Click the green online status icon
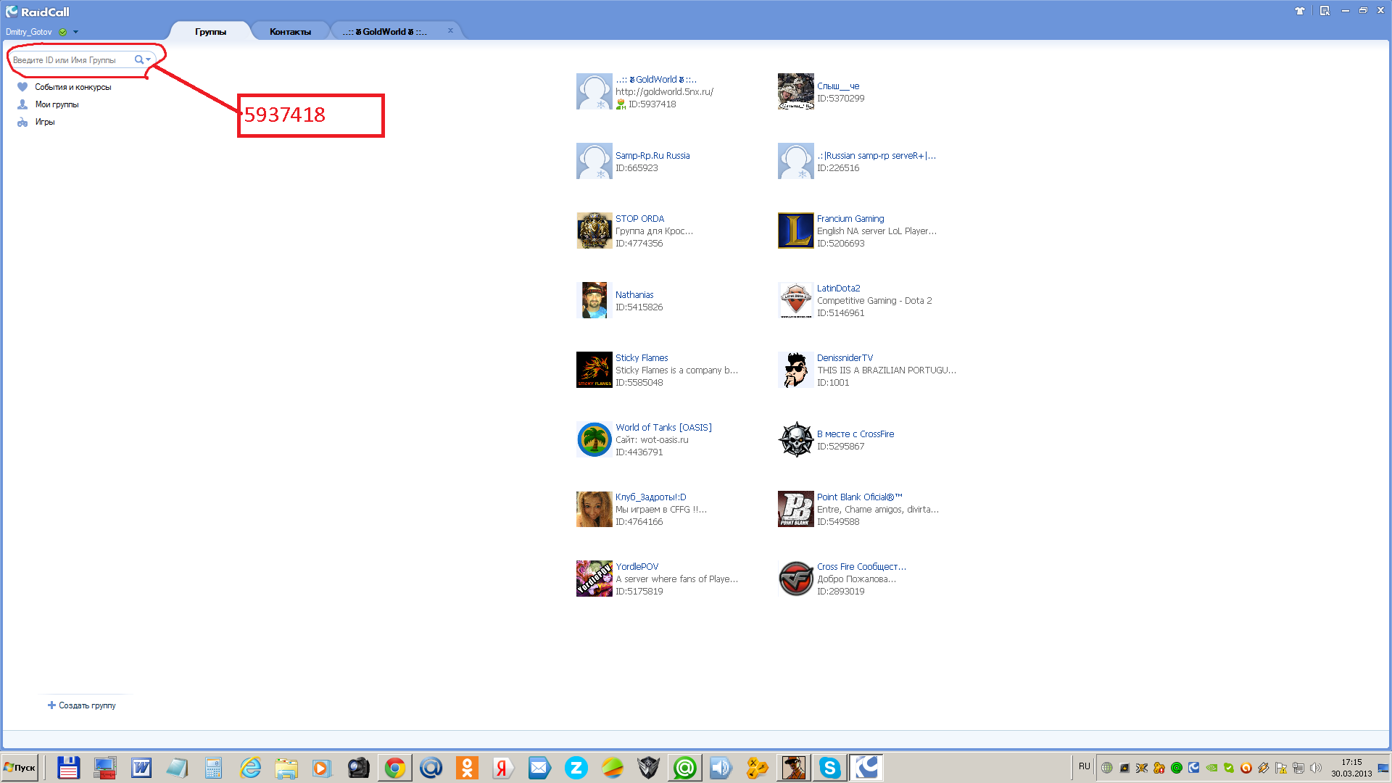 [63, 32]
